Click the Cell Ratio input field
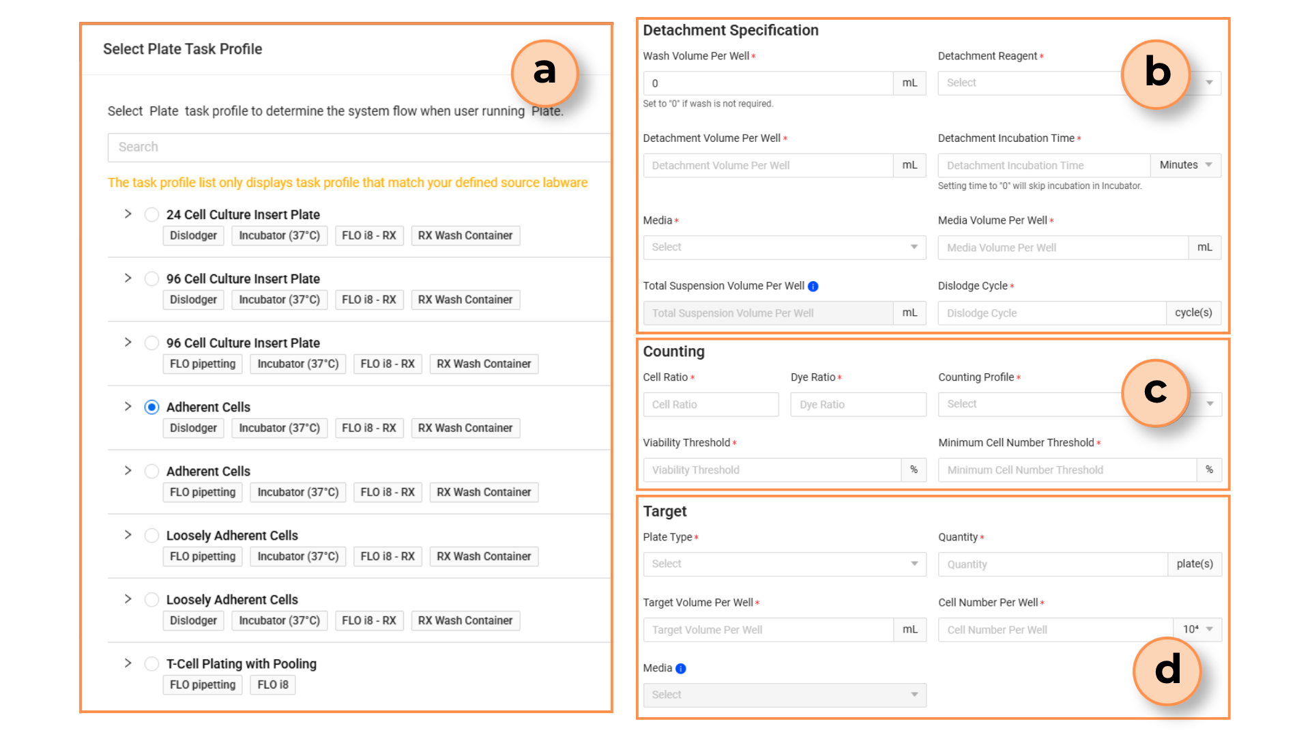Viewport: 1310px width, 737px height. 711,405
